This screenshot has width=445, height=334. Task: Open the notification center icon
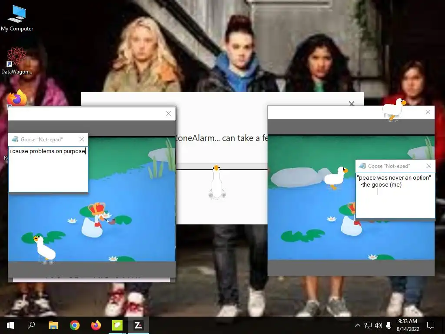click(431, 325)
